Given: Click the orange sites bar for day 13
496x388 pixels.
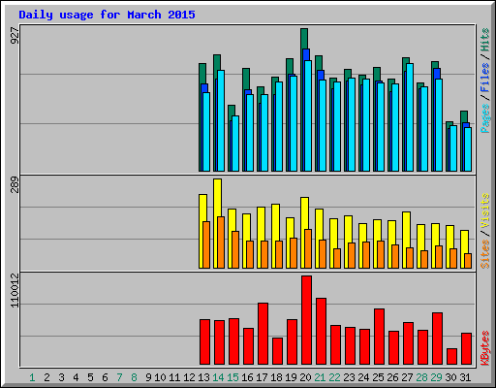Looking at the screenshot, I should point(206,244).
